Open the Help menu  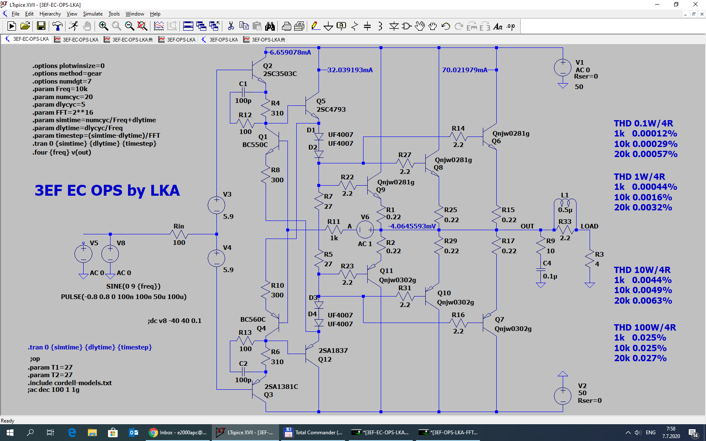coord(155,14)
